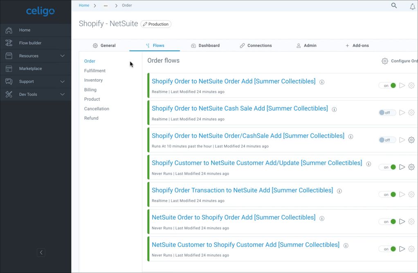
Task: Click the search magnifier icon
Action: coord(394,5)
